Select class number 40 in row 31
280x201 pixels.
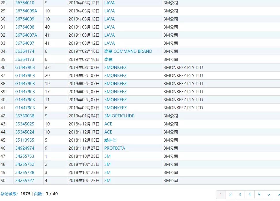pyautogui.click(x=47, y=27)
